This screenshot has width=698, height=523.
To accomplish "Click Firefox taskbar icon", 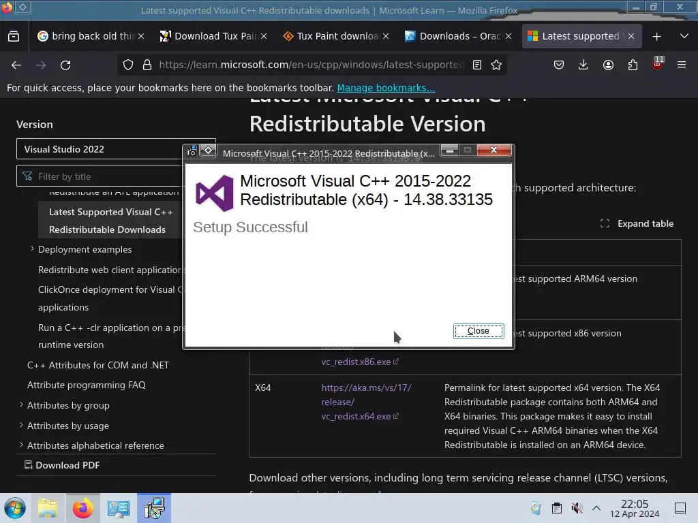I will 82,508.
